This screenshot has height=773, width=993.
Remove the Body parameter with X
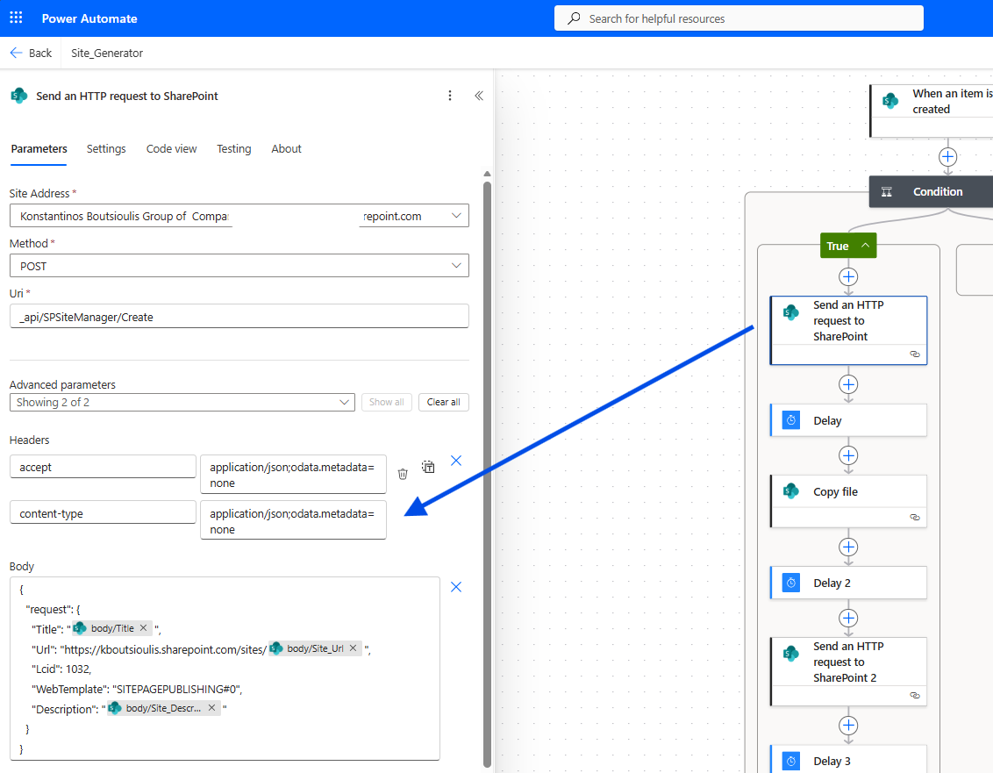click(x=456, y=587)
